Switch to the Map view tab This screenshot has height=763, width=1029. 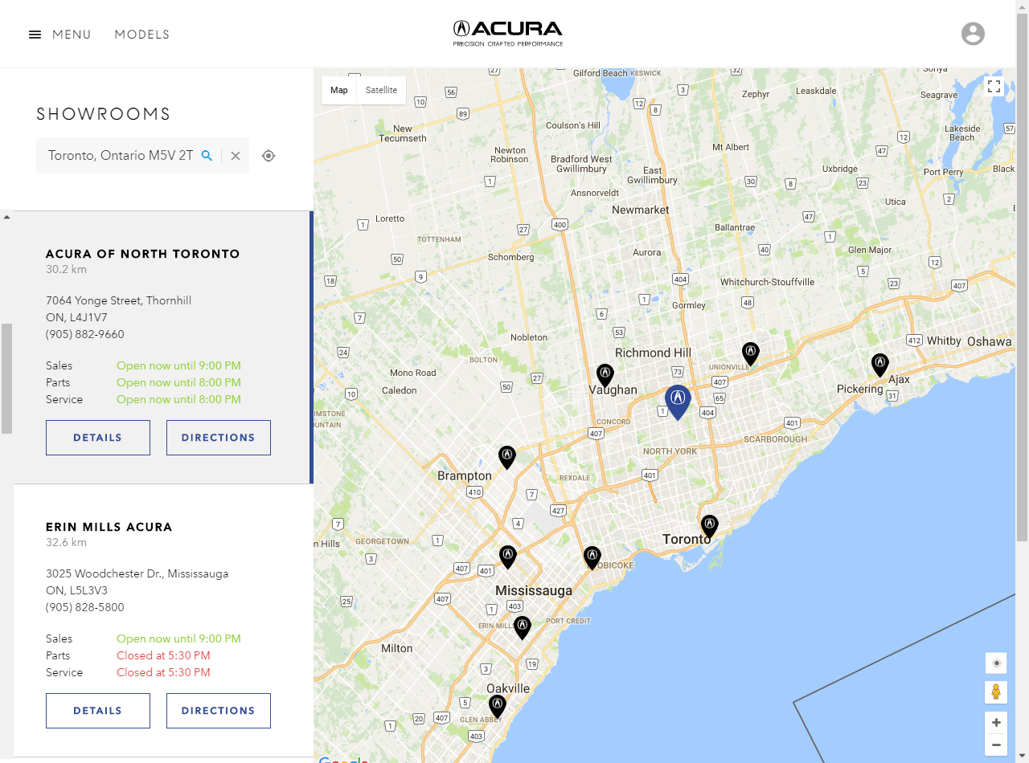[339, 90]
